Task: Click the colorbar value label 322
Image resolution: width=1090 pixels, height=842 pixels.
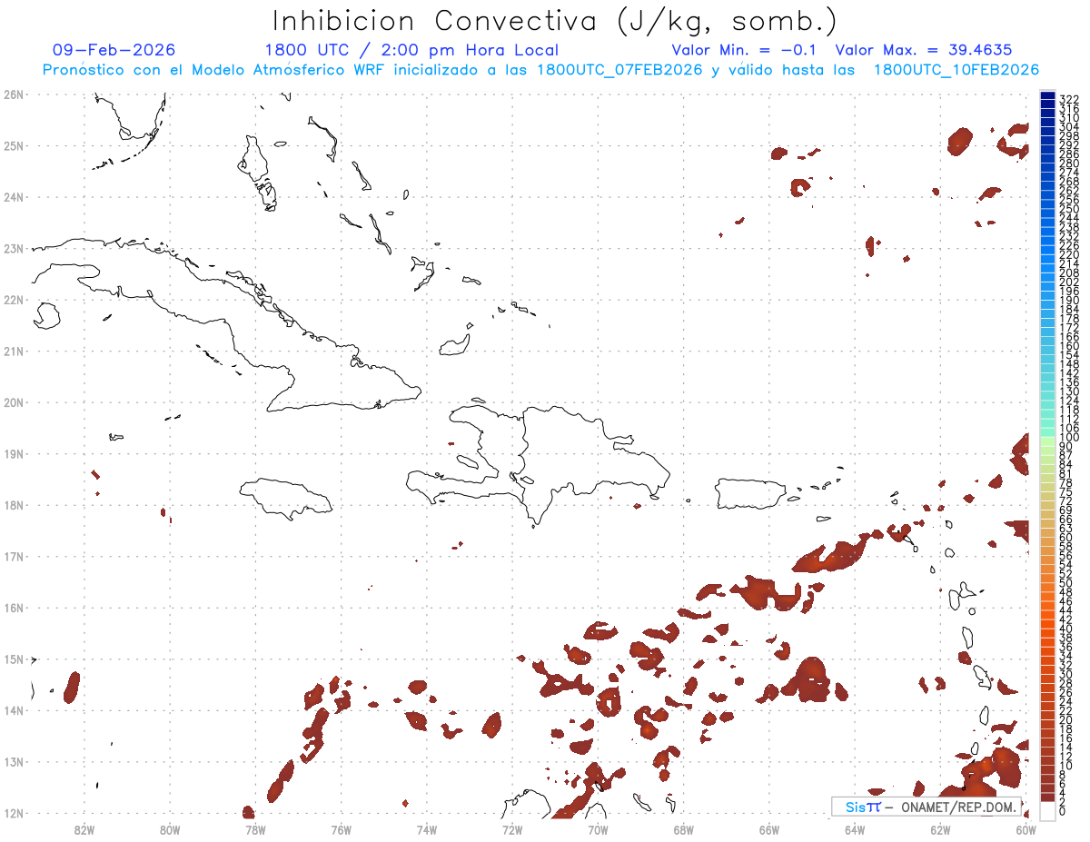Action: pos(1069,100)
